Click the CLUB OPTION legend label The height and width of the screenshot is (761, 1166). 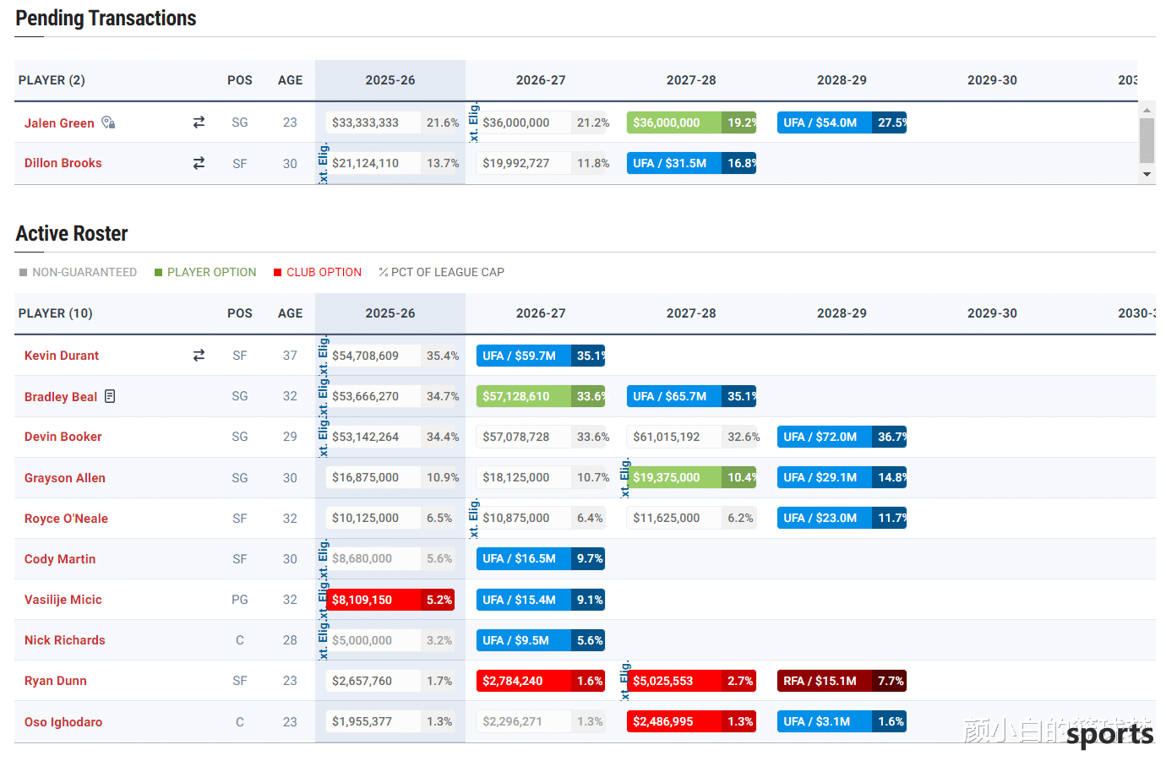point(324,272)
